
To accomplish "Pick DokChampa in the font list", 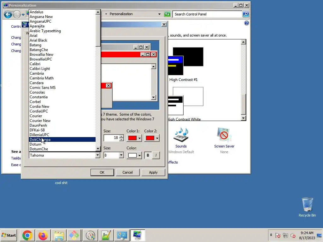I will (x=62, y=140).
